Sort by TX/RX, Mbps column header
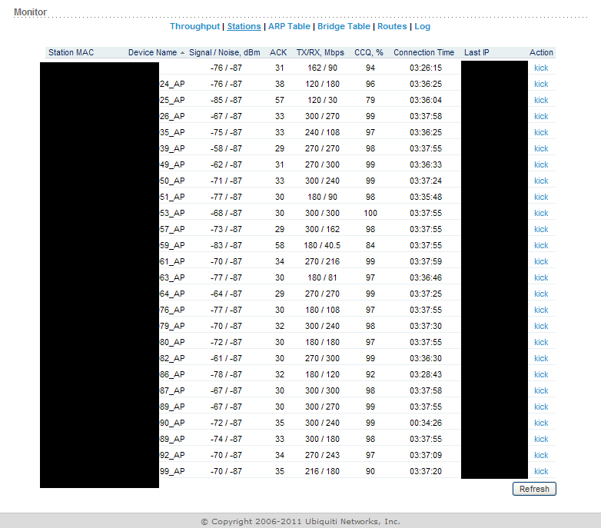 point(320,52)
